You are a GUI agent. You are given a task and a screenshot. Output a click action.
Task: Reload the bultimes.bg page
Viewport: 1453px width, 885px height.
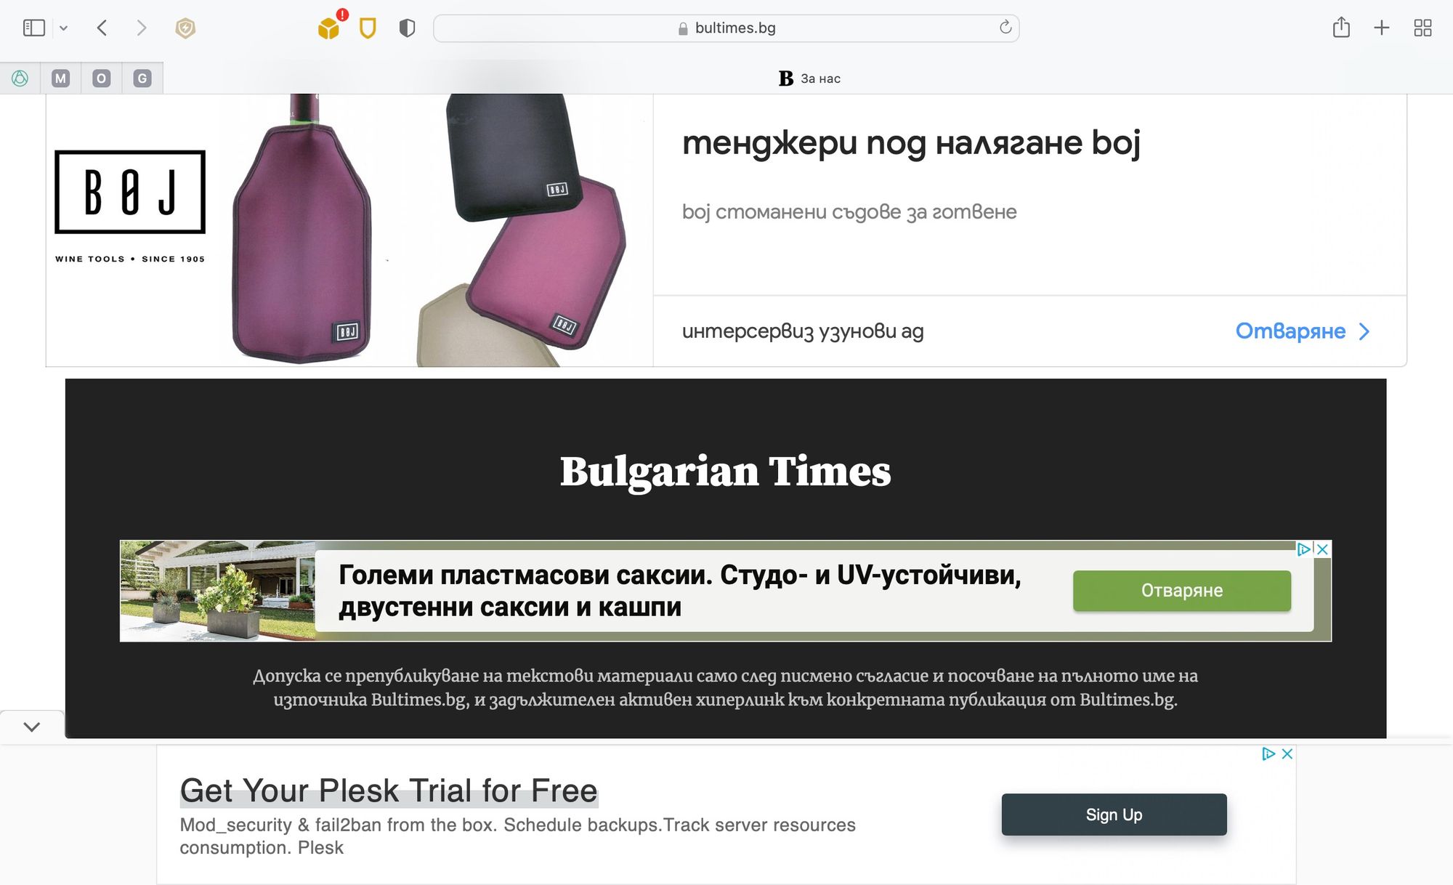pos(1005,28)
